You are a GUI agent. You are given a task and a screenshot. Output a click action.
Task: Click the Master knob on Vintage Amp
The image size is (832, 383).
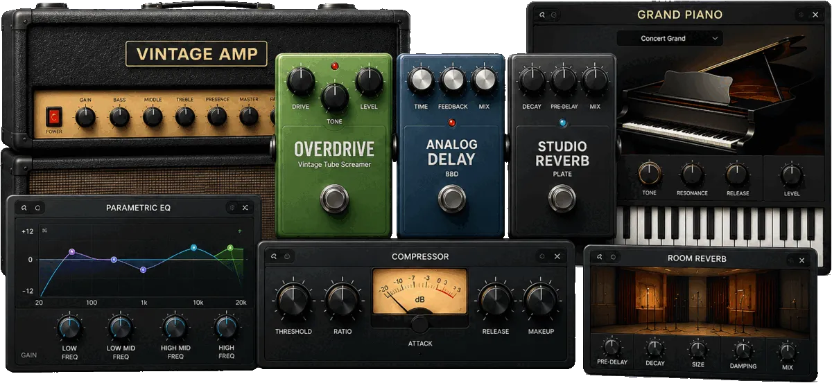click(249, 117)
